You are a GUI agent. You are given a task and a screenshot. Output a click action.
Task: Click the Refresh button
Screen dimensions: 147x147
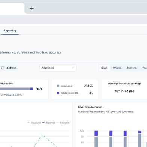pyautogui.click(x=9, y=68)
